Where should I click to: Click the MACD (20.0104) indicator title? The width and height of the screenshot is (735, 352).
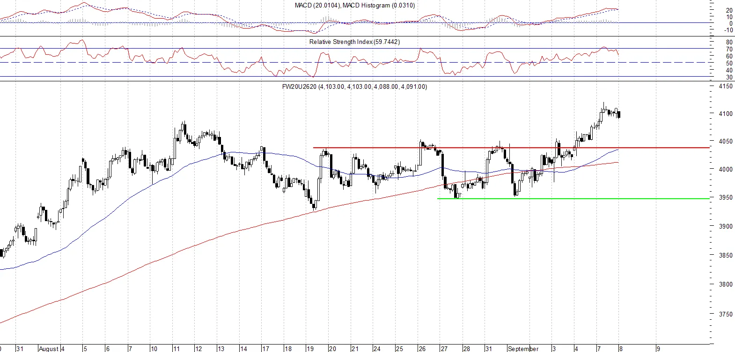pyautogui.click(x=354, y=5)
